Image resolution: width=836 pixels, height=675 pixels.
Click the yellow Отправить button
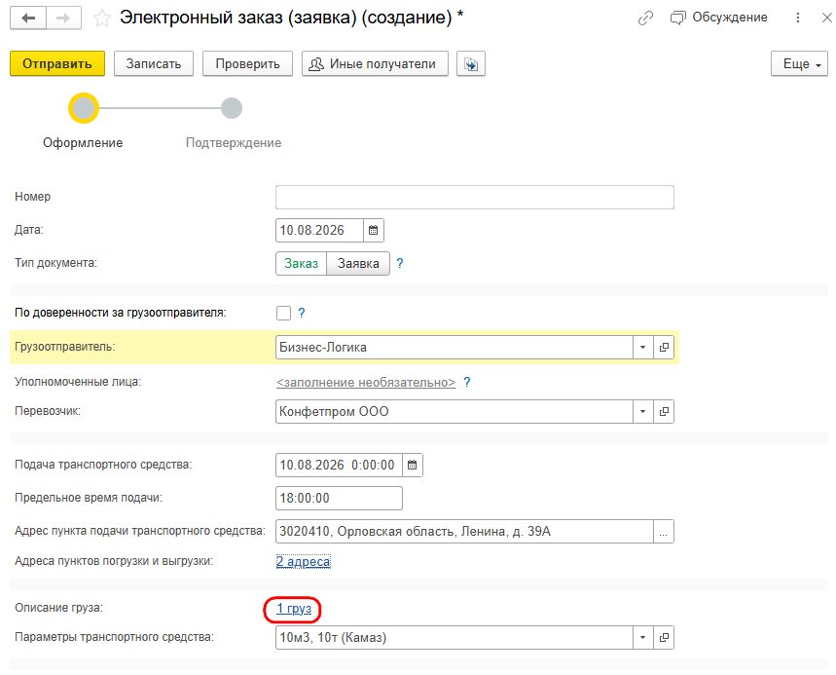click(x=57, y=63)
